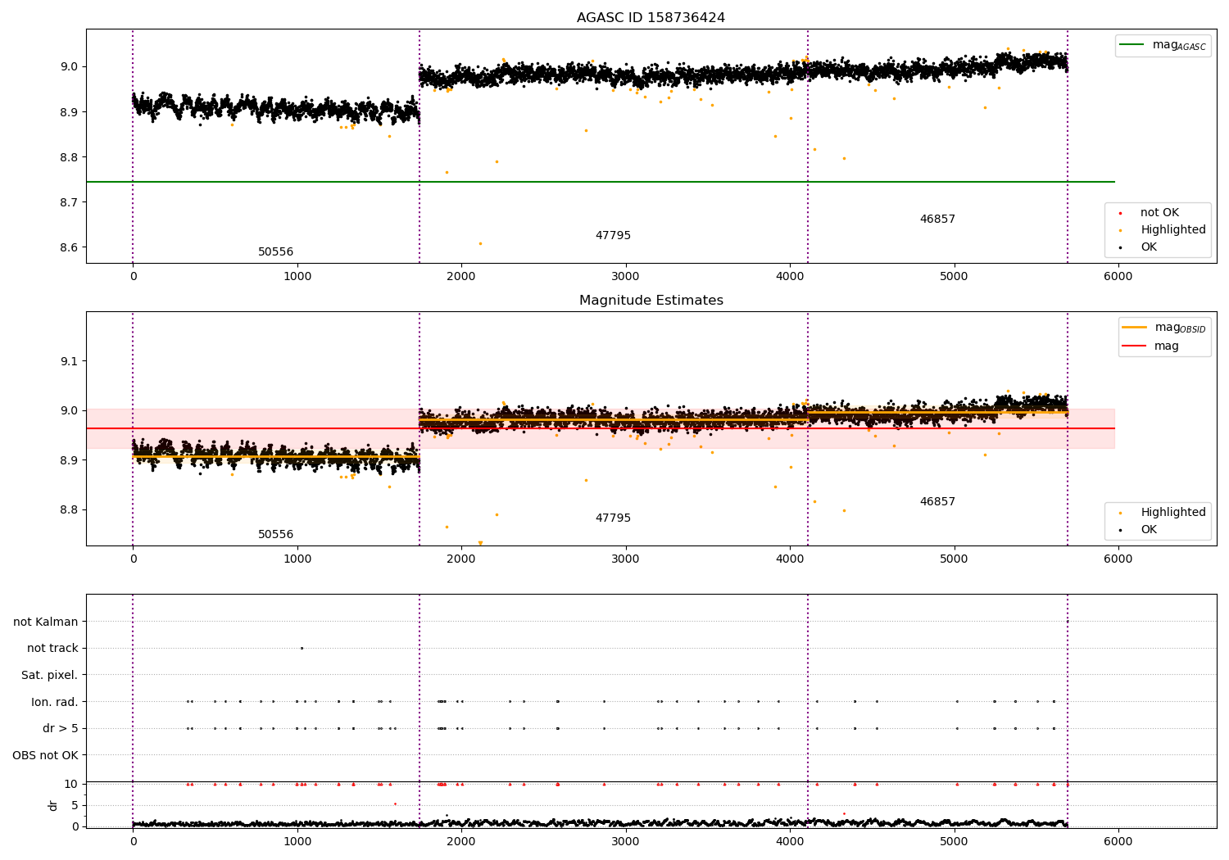Click the 9.1 y-axis tick in middle plot
Viewport: 1229px width, 860px height.
tap(69, 361)
